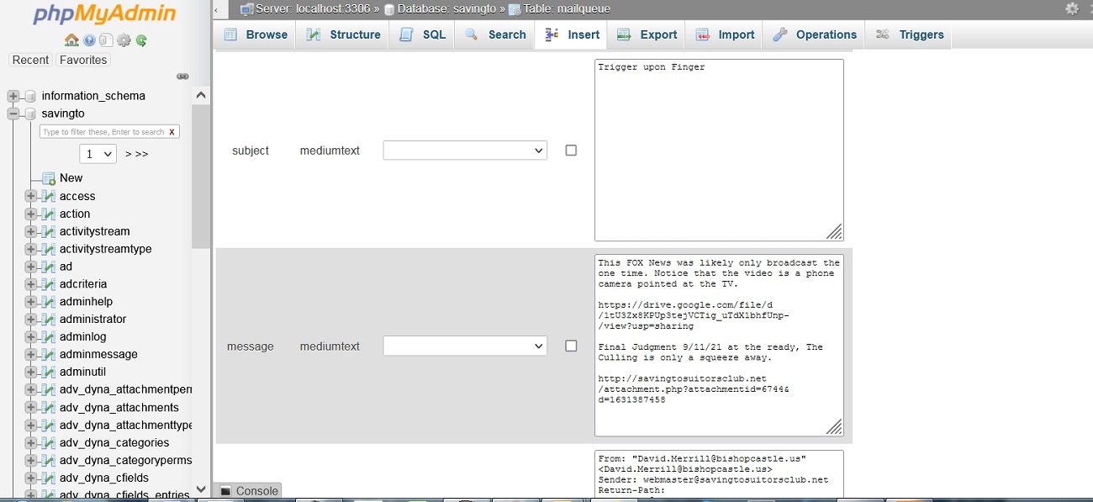Click table icon beside activitystream
Viewport: 1093px width, 502px height.
[49, 231]
